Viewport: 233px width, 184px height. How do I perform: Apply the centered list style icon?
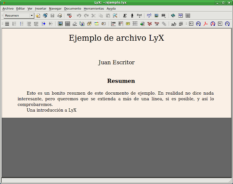pos(29,24)
